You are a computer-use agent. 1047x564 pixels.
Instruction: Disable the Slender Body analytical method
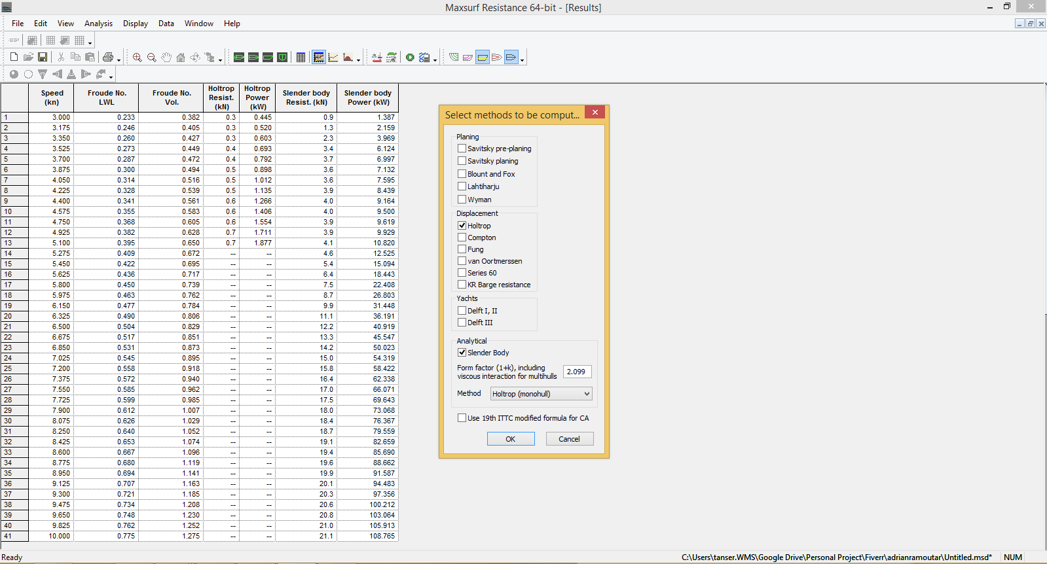462,353
